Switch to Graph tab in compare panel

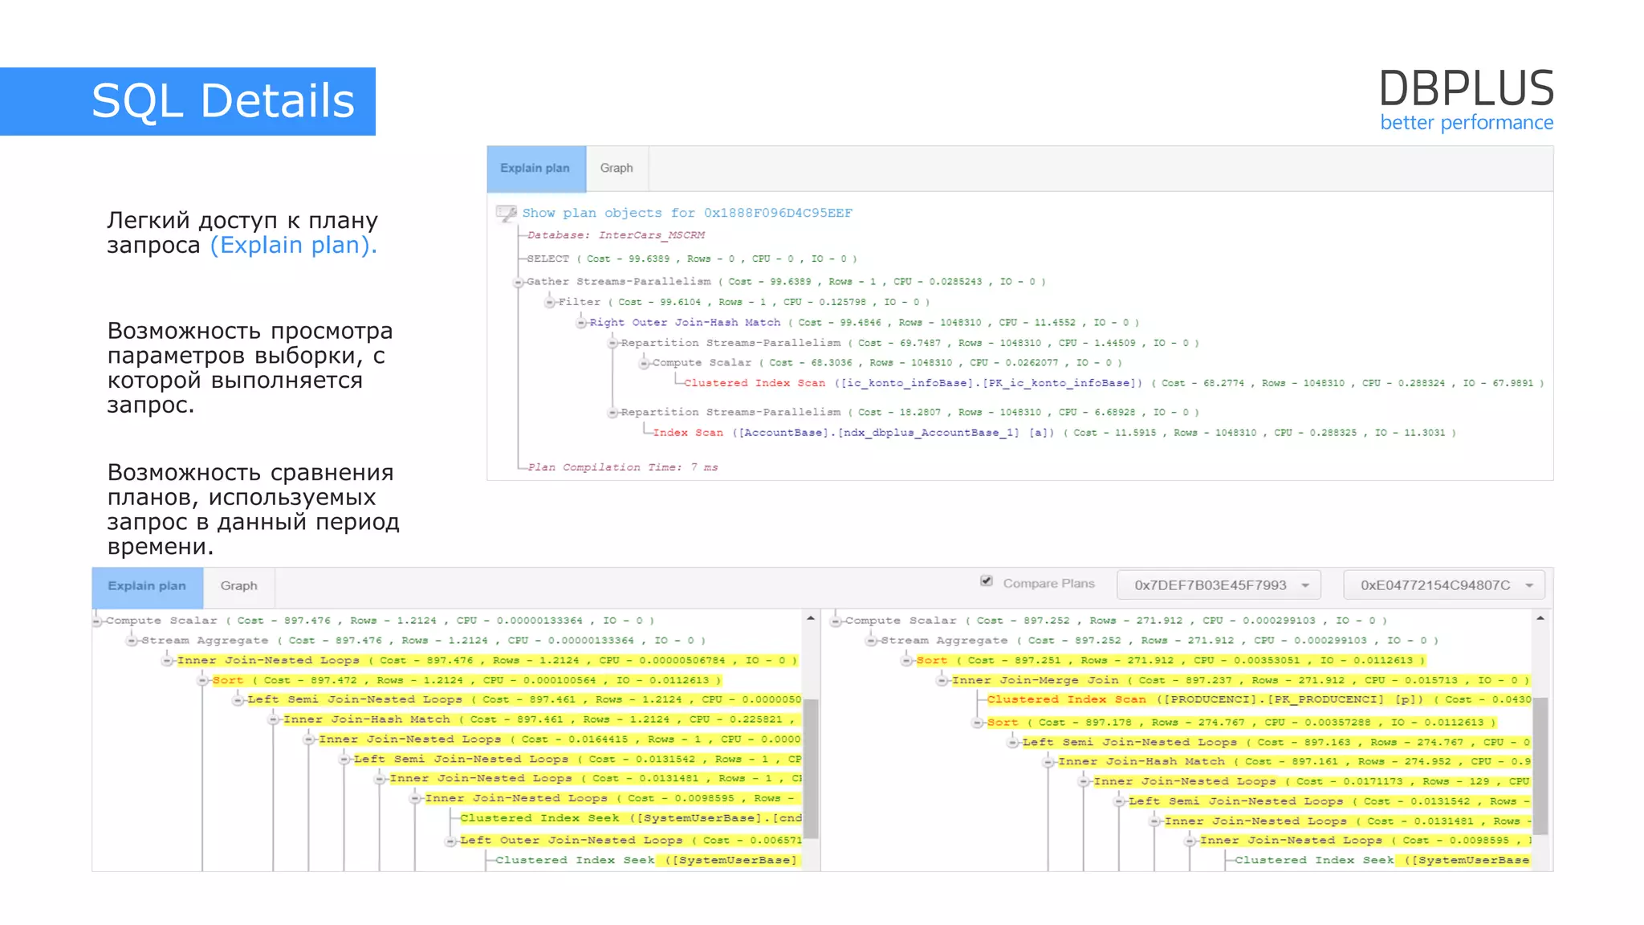tap(239, 586)
